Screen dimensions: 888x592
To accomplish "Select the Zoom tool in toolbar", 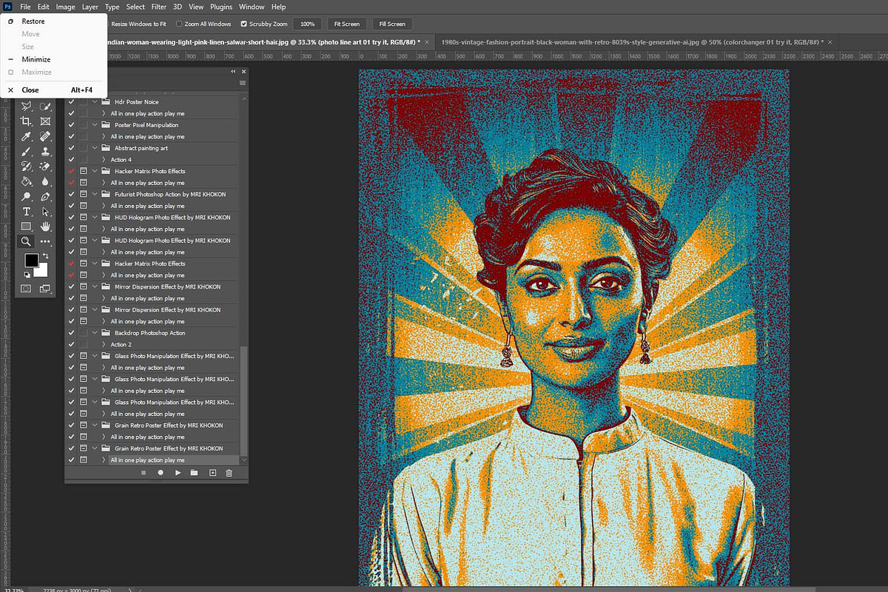I will [x=26, y=241].
